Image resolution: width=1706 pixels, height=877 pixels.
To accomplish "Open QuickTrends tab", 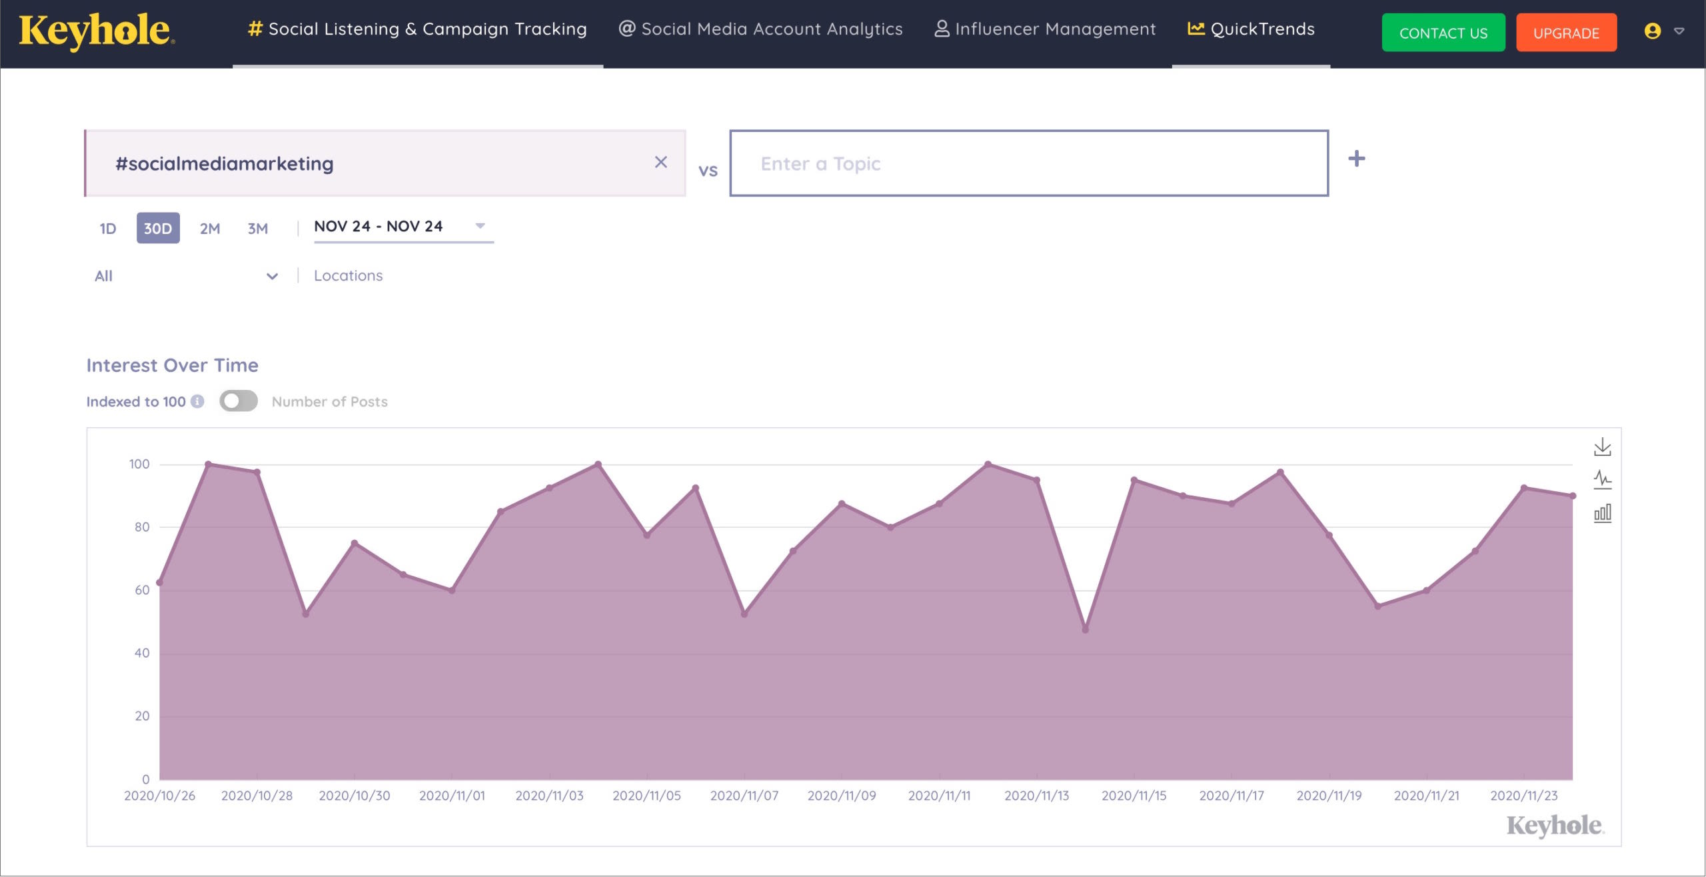I will click(1251, 29).
